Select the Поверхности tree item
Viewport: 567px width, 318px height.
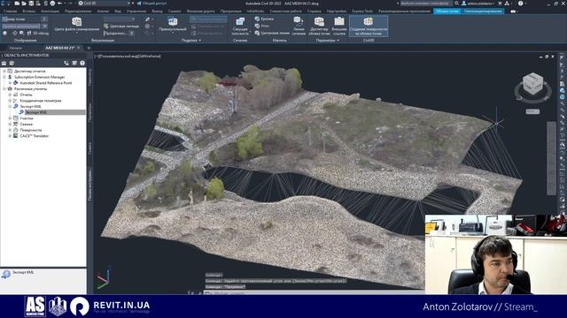[31, 130]
